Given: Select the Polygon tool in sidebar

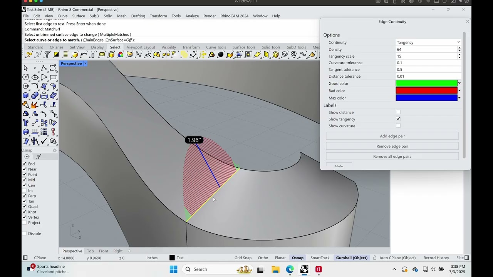Looking at the screenshot, I should [x=26, y=86].
